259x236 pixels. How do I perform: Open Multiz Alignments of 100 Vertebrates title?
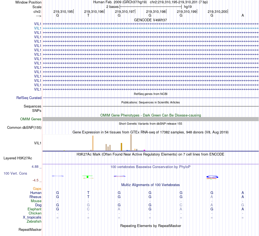pyautogui.click(x=150, y=185)
